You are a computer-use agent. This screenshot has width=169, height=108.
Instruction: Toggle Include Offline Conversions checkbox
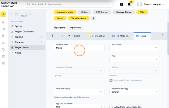click(x=111, y=80)
